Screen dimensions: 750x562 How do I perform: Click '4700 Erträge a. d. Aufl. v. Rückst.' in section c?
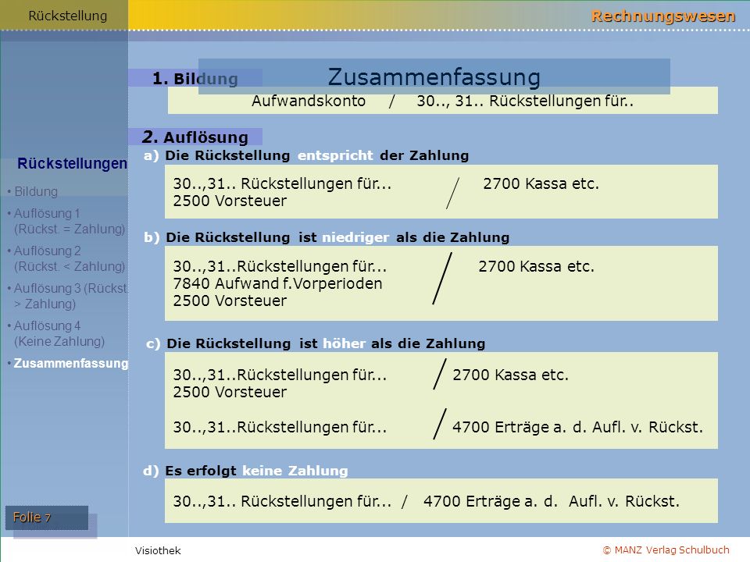[x=578, y=427]
